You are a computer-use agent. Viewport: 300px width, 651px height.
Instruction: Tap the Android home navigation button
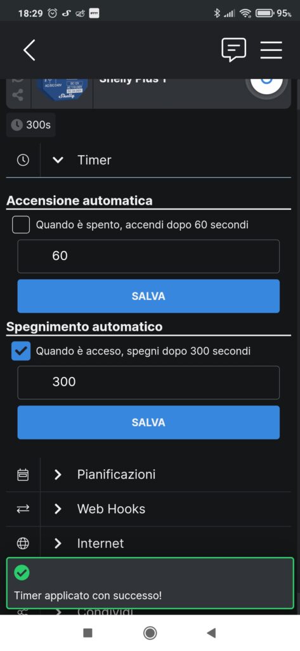point(150,633)
